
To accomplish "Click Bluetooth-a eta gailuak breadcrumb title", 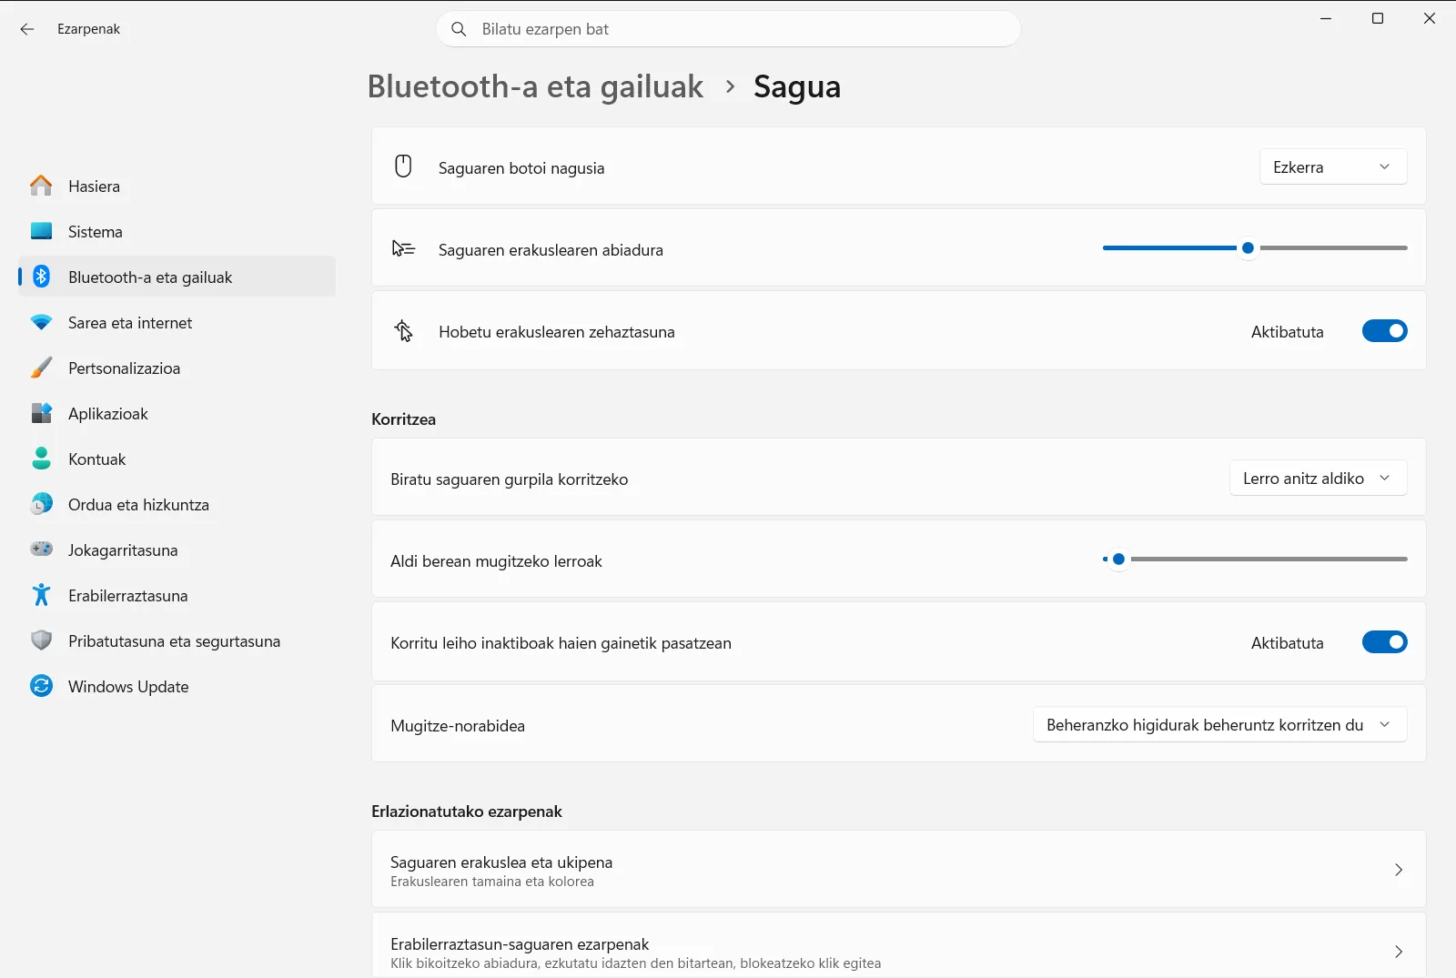I will coord(535,86).
